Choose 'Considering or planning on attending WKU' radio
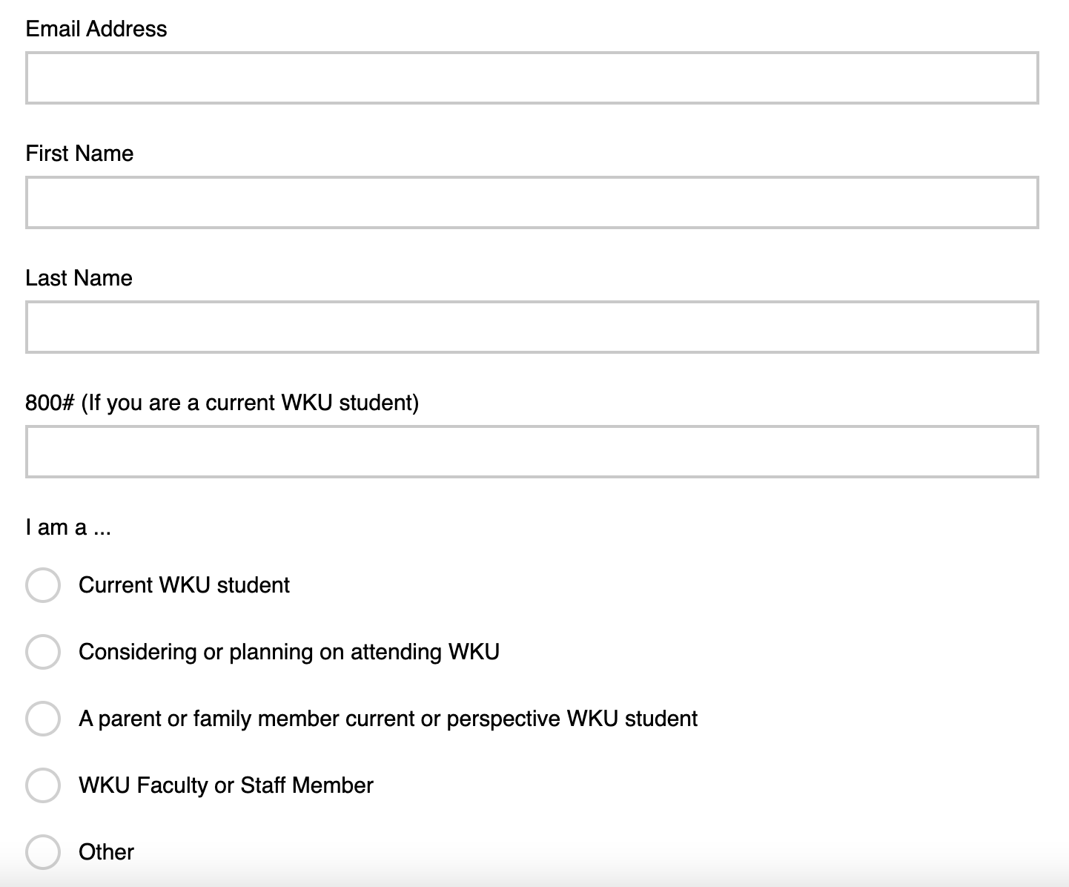 tap(43, 652)
